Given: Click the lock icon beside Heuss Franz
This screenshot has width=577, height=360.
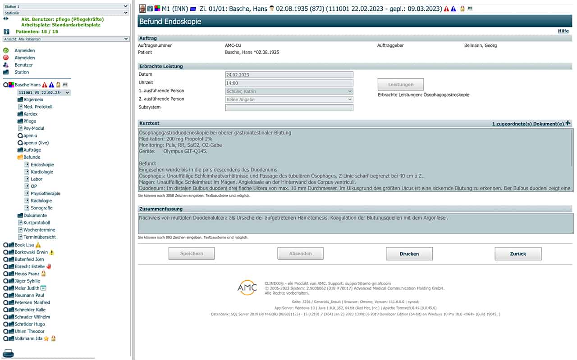Looking at the screenshot, I should [44, 274].
